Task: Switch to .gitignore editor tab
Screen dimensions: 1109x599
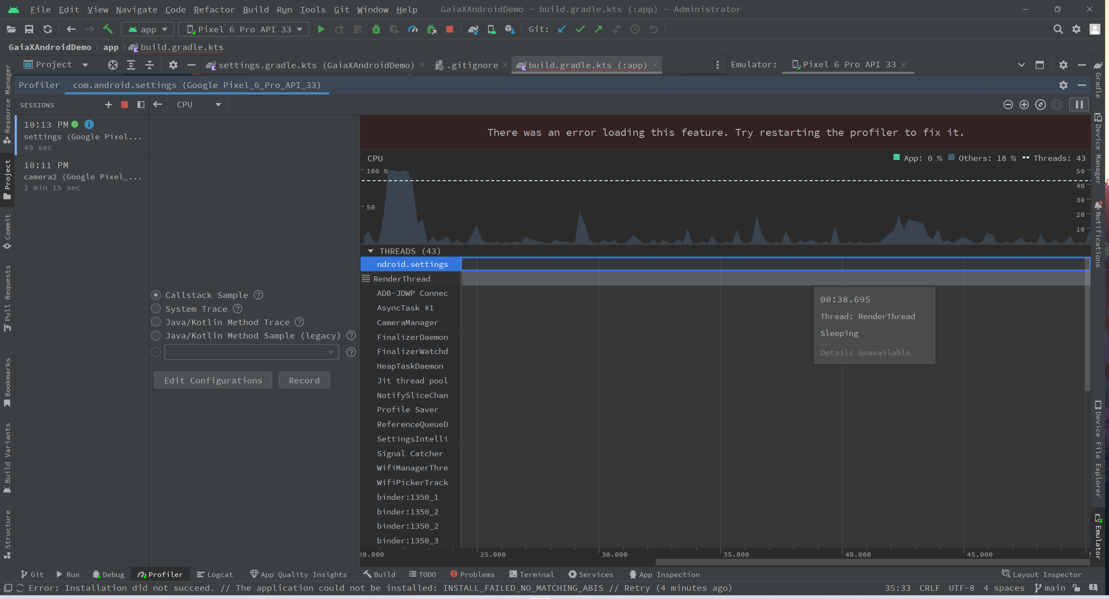Action: [x=472, y=65]
